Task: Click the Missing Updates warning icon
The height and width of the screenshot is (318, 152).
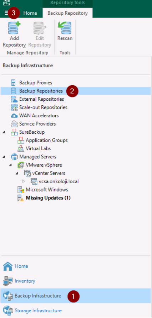Action: pos(21,198)
